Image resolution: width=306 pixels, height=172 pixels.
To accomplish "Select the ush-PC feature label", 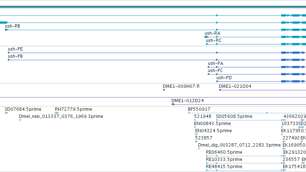I will pyautogui.click(x=215, y=71).
